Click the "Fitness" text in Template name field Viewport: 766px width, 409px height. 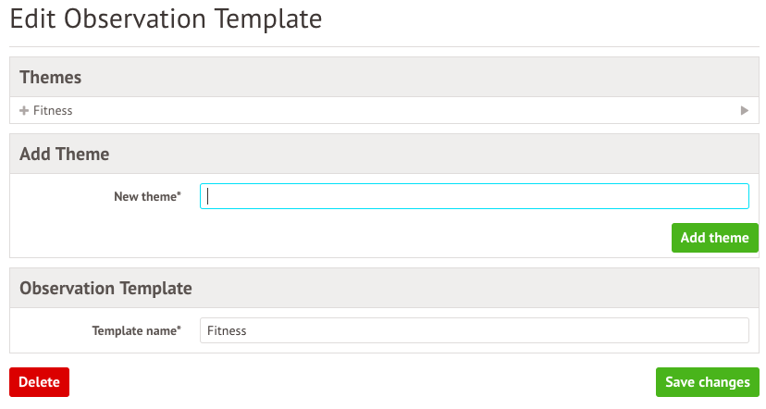(x=227, y=330)
